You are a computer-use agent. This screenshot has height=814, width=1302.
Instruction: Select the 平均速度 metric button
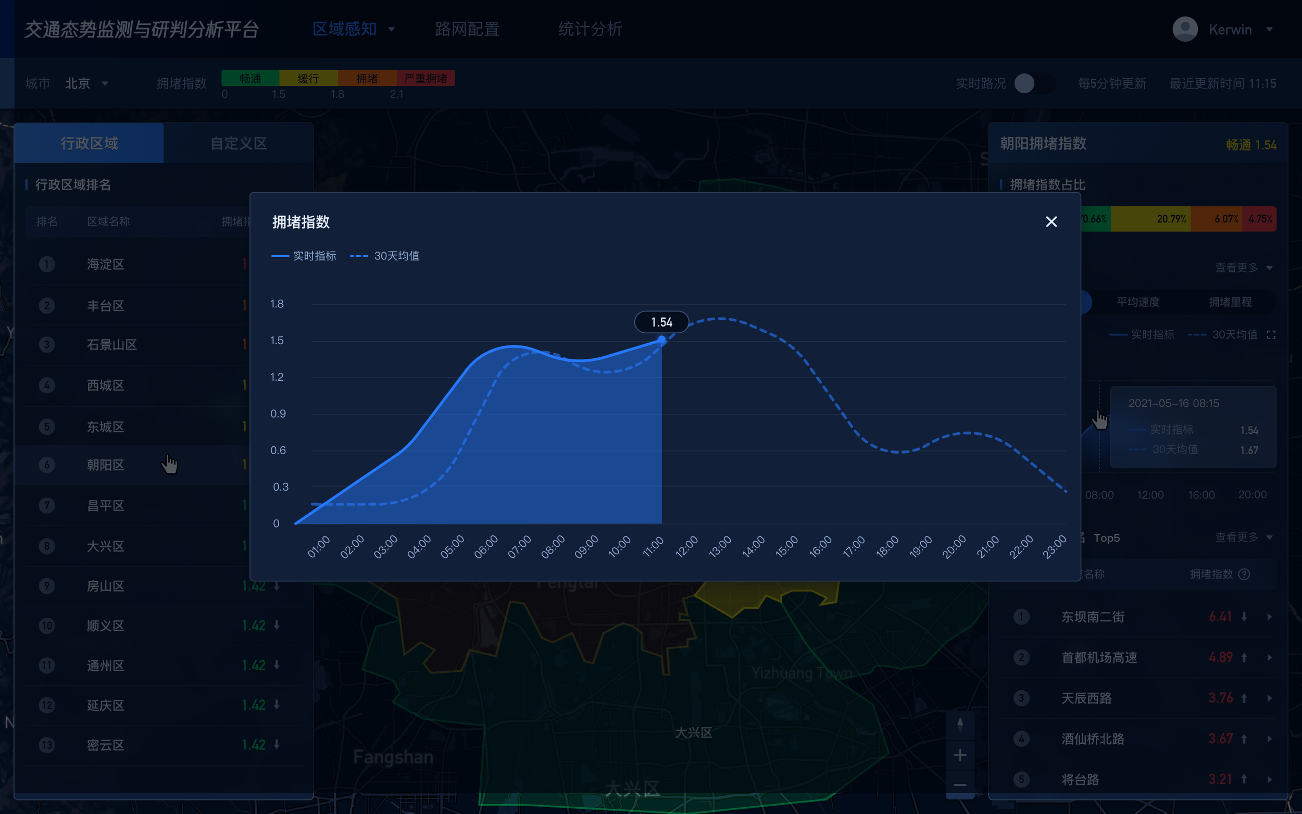1138,302
